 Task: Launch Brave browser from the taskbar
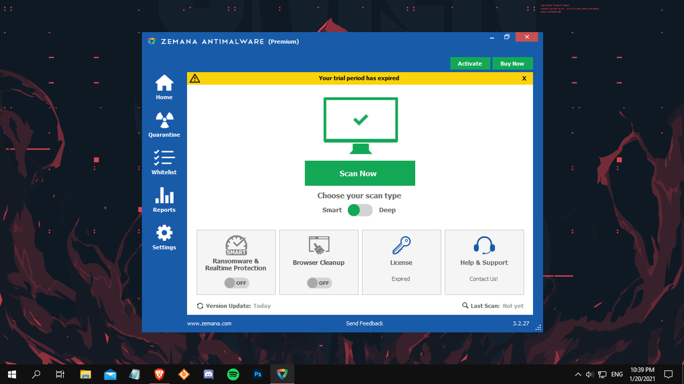159,374
